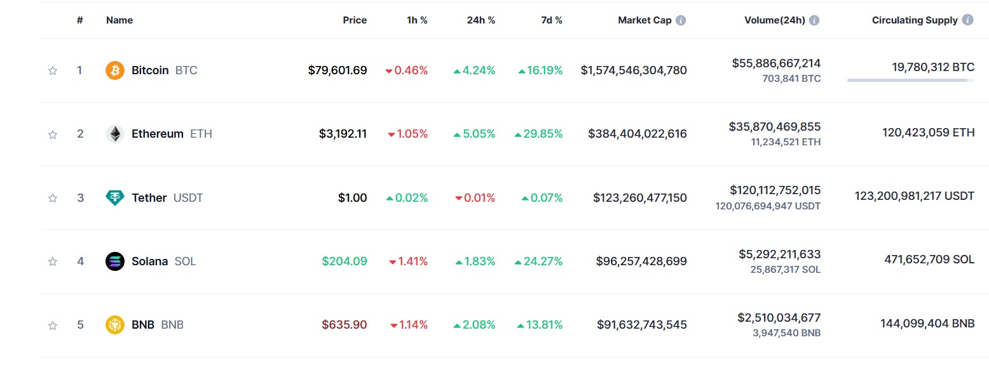
Task: Open the Volume(24h) info icon
Action: pos(814,20)
